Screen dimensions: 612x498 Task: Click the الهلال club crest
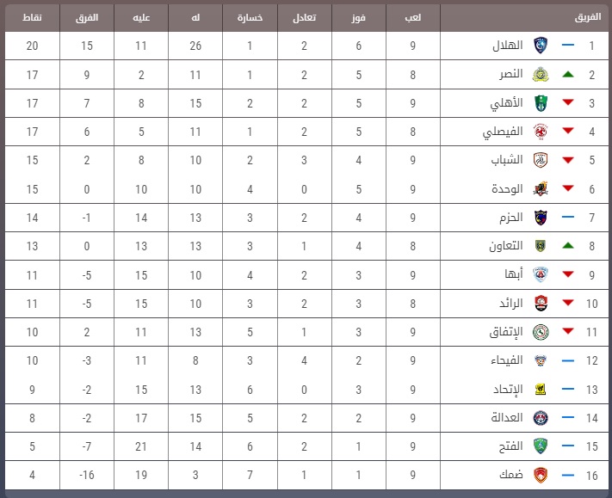541,46
